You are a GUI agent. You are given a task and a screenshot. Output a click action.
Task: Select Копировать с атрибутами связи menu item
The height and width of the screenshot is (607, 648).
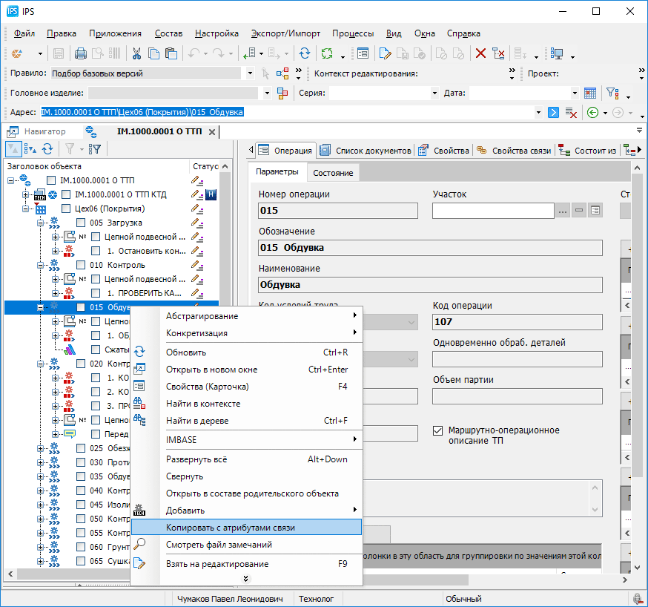(231, 528)
